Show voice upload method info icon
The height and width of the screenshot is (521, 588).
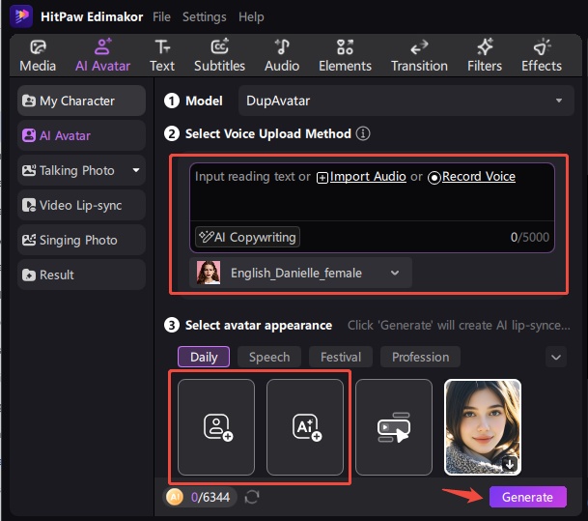click(x=363, y=133)
